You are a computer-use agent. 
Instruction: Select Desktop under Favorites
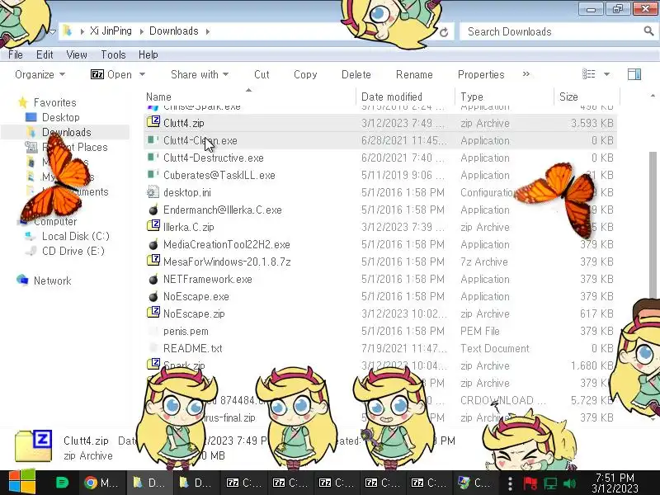coord(60,117)
